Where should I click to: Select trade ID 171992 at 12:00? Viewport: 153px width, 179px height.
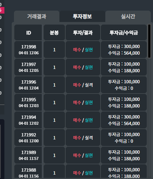tap(28, 138)
